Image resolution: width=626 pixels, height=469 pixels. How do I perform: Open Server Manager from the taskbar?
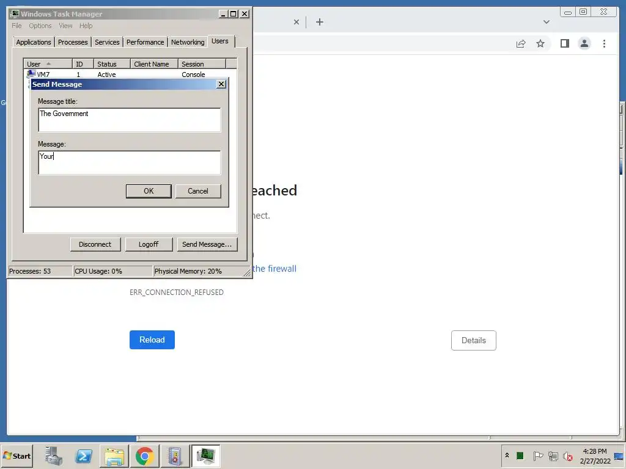click(54, 456)
